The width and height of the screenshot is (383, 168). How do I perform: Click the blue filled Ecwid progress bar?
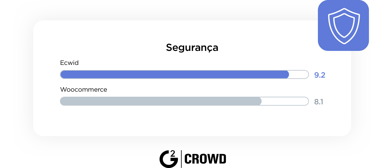click(174, 74)
